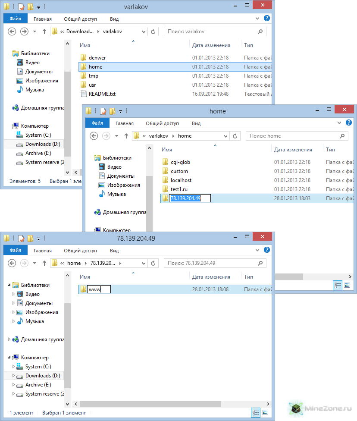Click Back arrow in varlakov window
Viewport: 357px width, 421px height.
12,31
